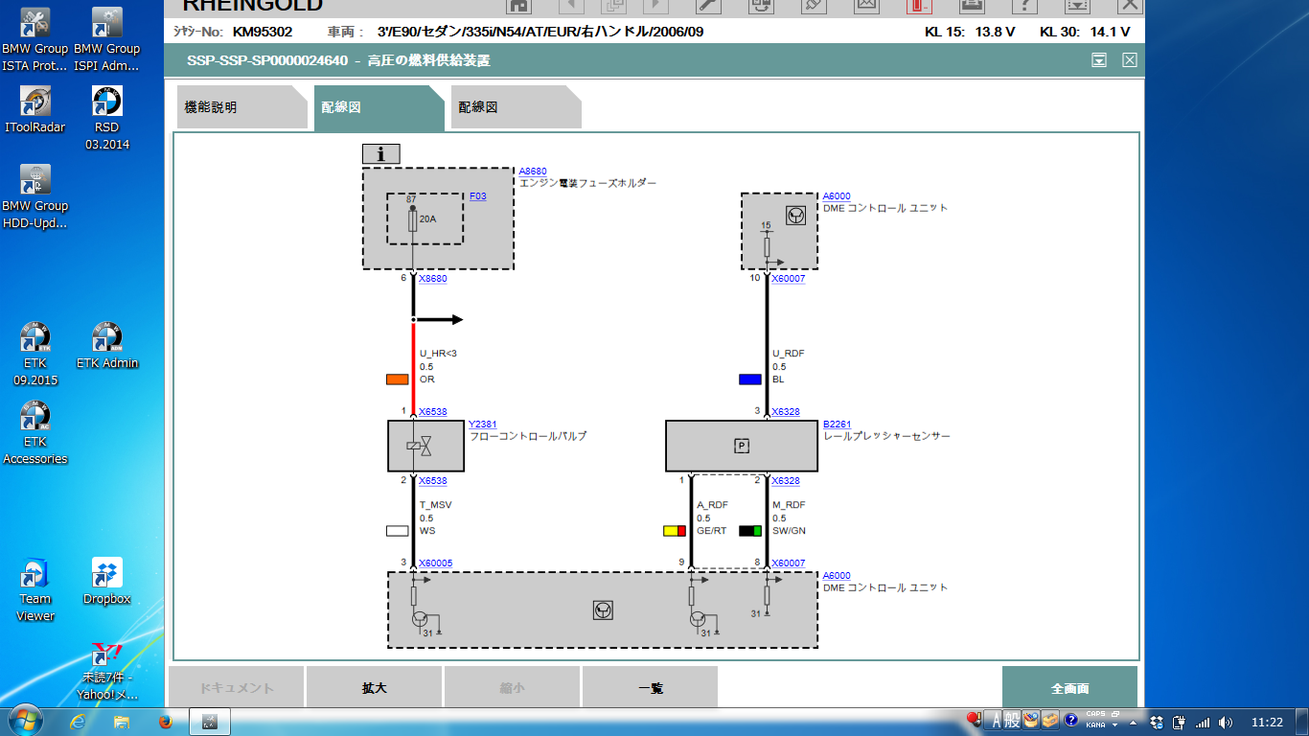This screenshot has height=736, width=1309.
Task: Toggle the IME '般' conversion mode button
Action: point(1013,721)
